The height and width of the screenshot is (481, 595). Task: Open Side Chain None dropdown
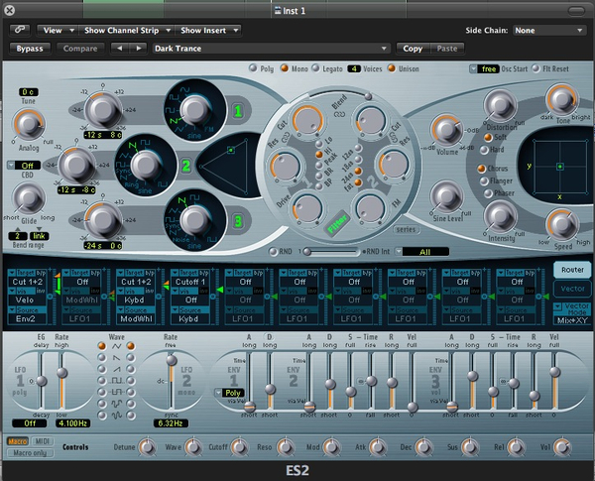pos(548,30)
